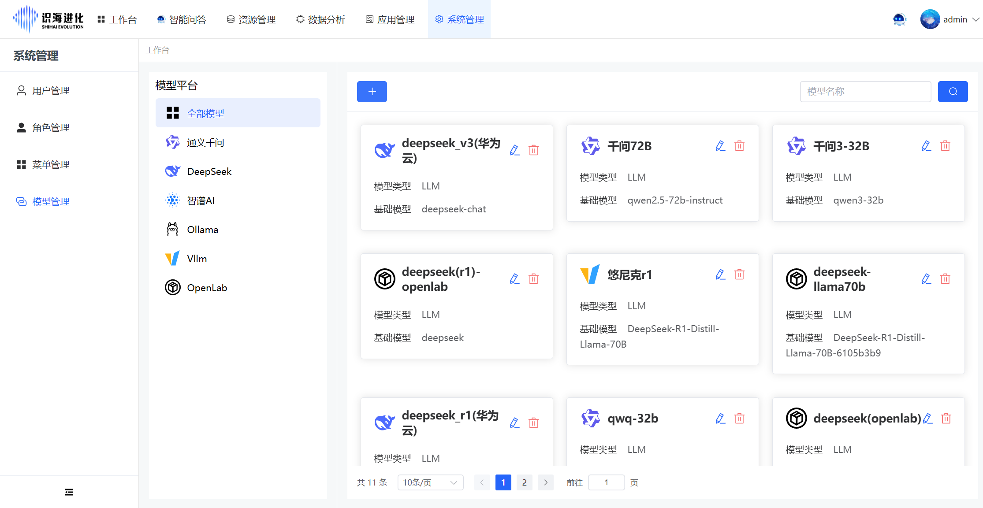The image size is (983, 508).
Task: Edit the deepseek-llama70b model card
Action: tap(926, 279)
